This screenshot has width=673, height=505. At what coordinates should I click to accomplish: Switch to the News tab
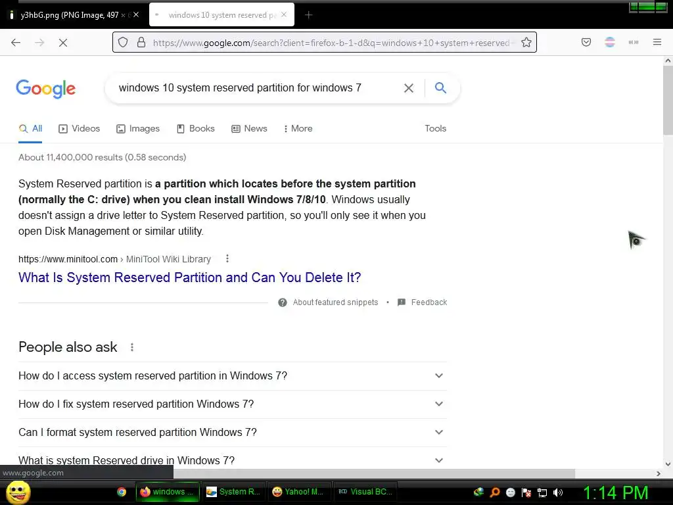coord(249,128)
